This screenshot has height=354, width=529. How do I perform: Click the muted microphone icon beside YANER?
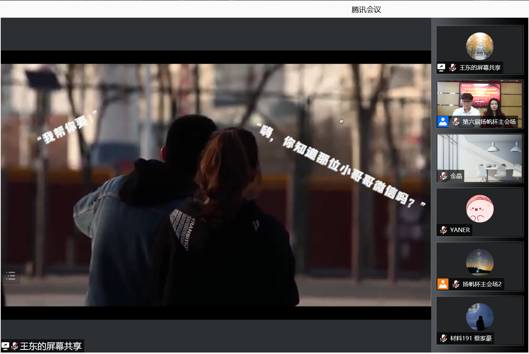click(443, 230)
